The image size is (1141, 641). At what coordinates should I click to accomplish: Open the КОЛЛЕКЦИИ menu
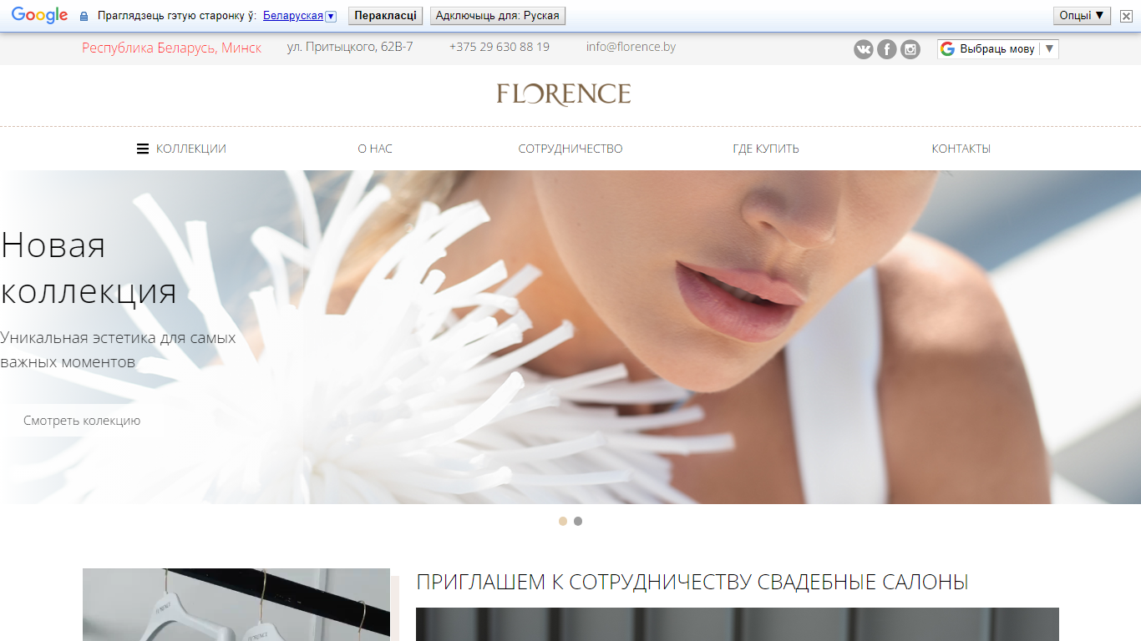click(191, 149)
